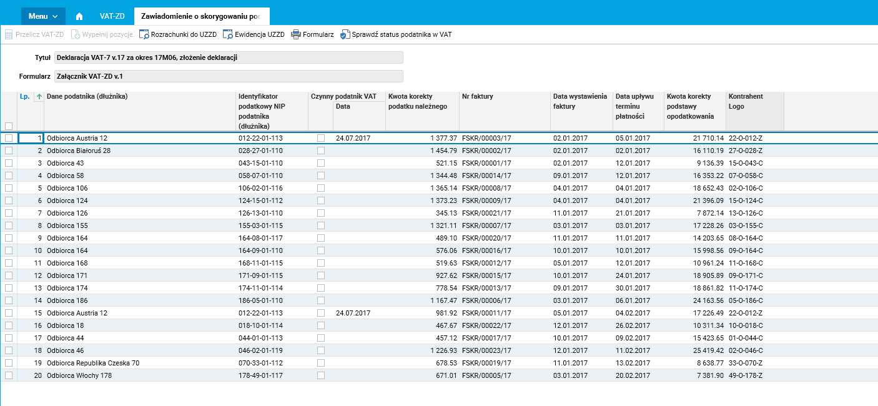Expand the Menu dropdown
Screen dimensions: 878x406
43,16
